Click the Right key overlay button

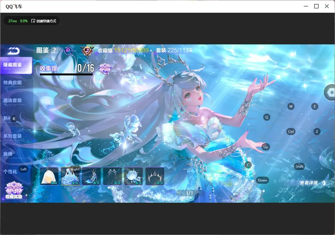[75, 169]
